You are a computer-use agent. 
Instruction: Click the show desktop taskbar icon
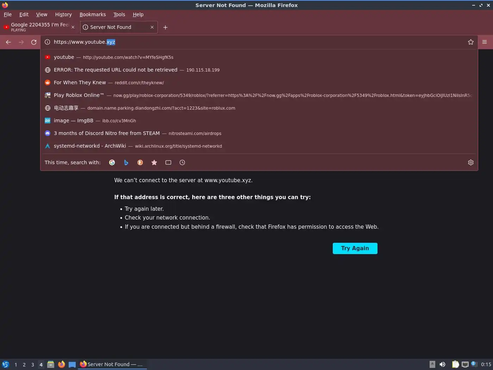coord(72,364)
